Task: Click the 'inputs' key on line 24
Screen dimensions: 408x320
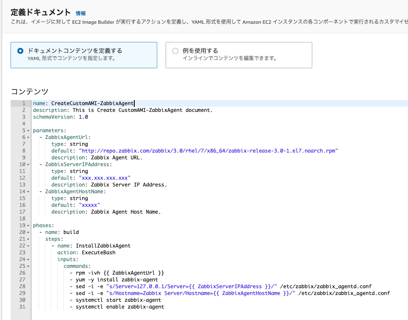Action: [x=67, y=259]
